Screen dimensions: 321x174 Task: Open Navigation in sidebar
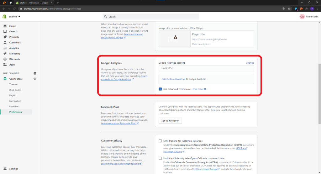point(15,101)
